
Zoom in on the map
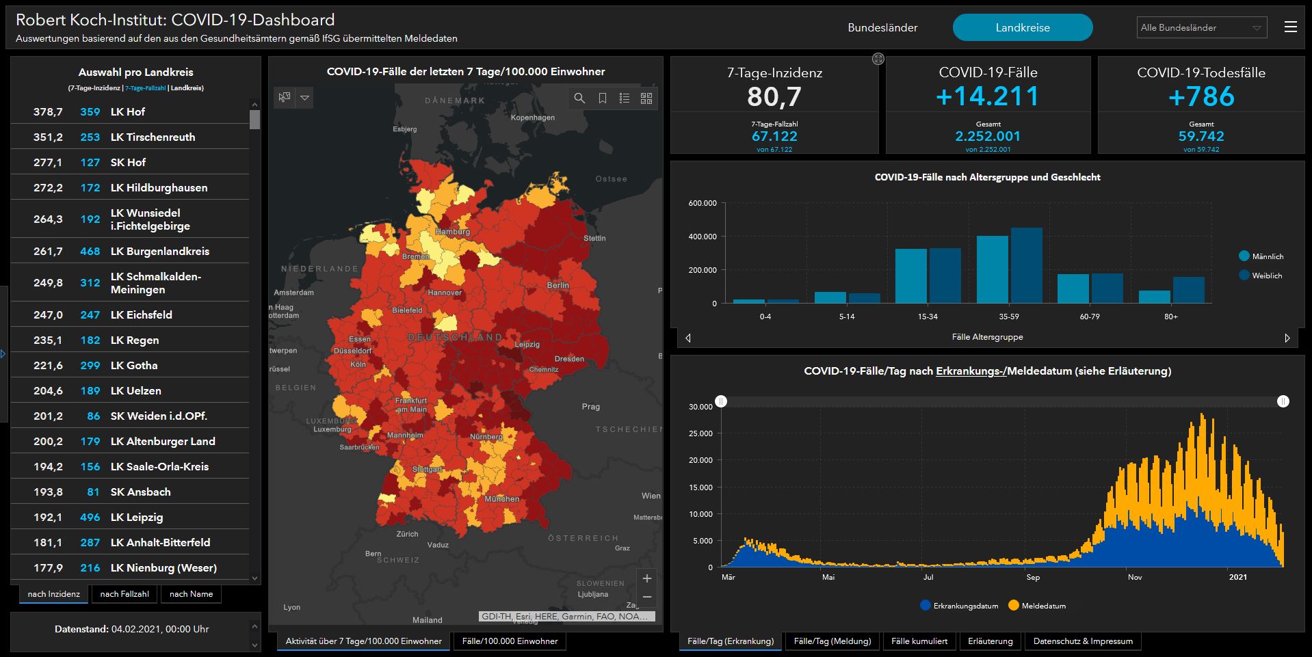click(x=646, y=578)
